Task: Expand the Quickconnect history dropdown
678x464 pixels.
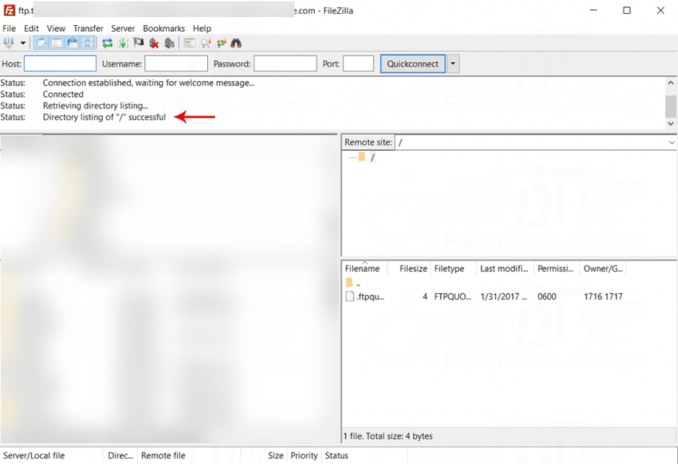Action: [x=454, y=64]
